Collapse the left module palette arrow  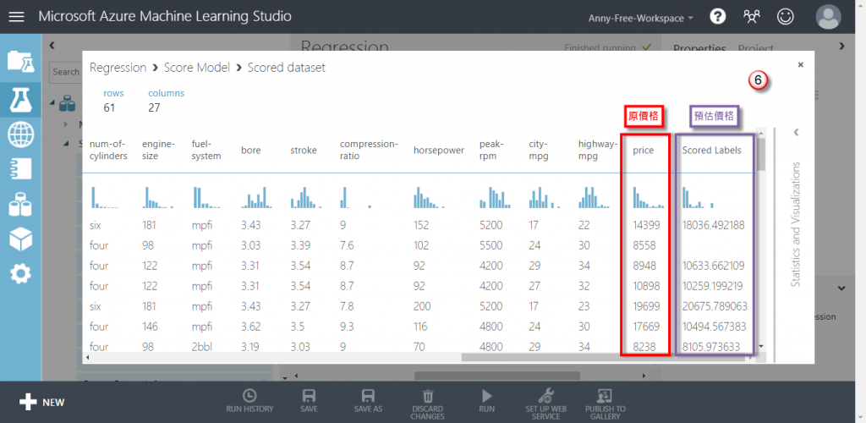click(52, 46)
